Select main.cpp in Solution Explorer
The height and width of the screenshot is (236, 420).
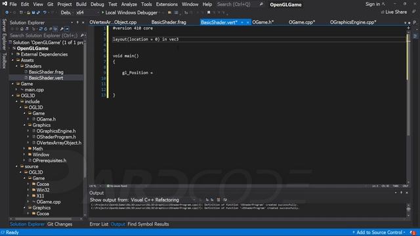click(x=34, y=90)
